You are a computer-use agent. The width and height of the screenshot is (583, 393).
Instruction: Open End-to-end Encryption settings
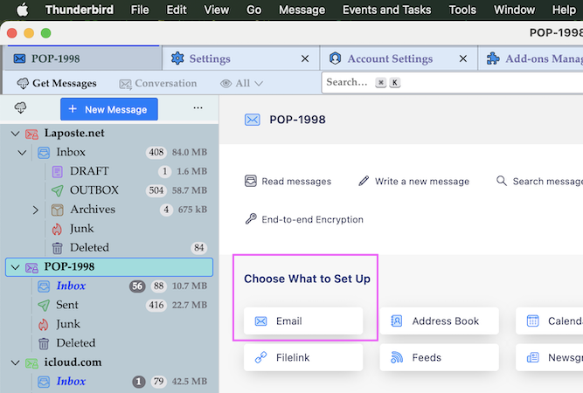pyautogui.click(x=304, y=219)
